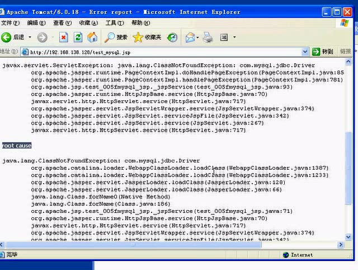Image resolution: width=358 pixels, height=270 pixels.
Task: Click the 链接 links toolbar label
Action: pos(345,52)
